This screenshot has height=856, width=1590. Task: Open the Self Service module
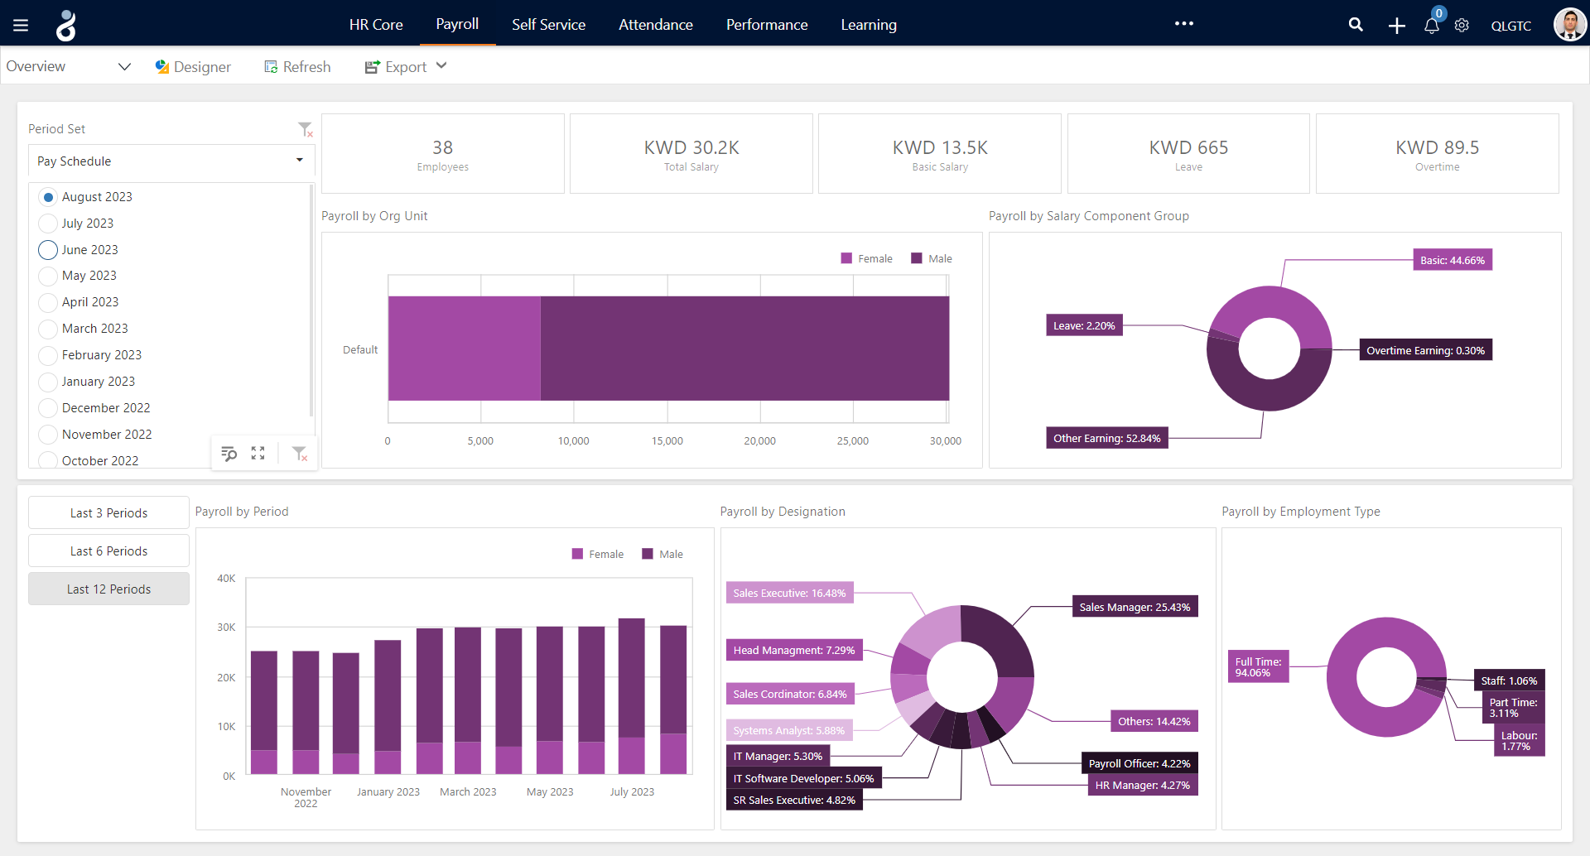[x=548, y=25]
